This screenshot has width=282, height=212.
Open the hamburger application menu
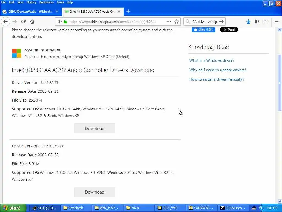click(277, 22)
